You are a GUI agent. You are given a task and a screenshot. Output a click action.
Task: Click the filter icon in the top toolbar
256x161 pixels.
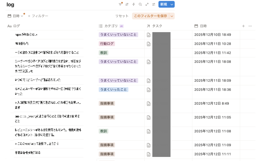120,4
